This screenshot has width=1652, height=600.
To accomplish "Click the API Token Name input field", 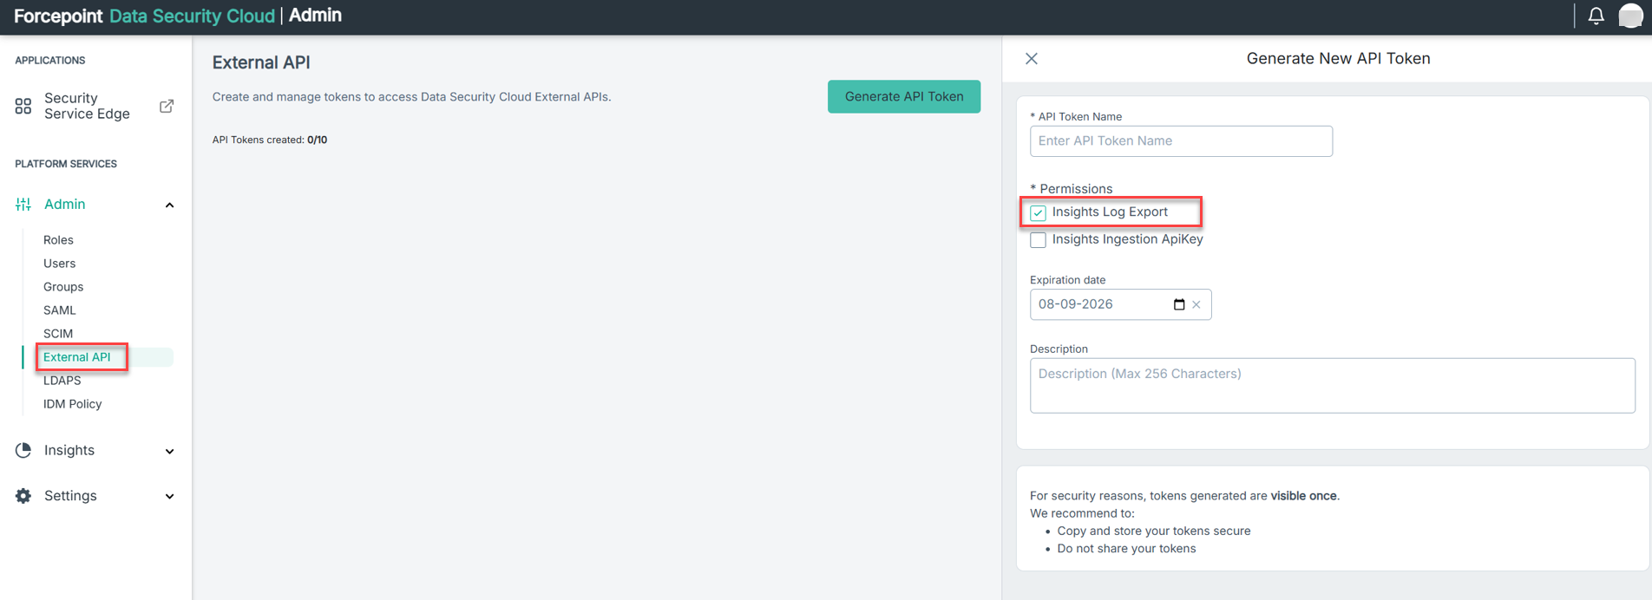I will (1180, 141).
